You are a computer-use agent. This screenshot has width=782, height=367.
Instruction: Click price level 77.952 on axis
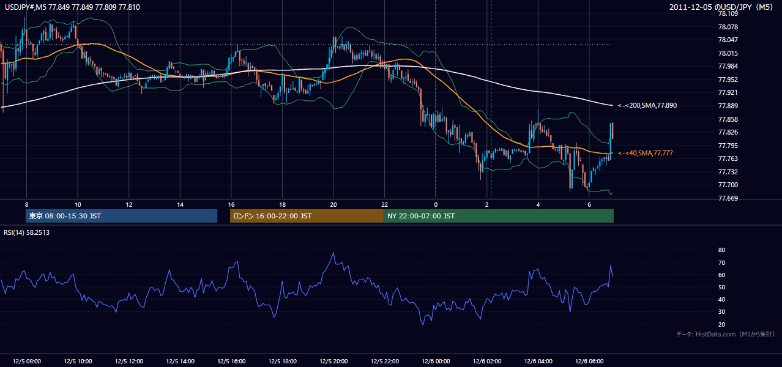(x=728, y=80)
